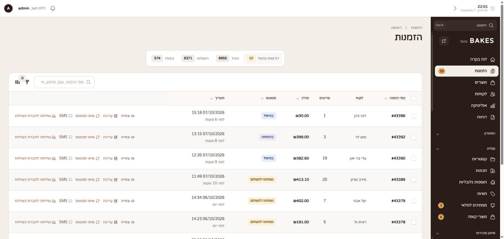Image resolution: width=504 pixels, height=239 pixels.
Task: Click the shipping truck icon for order #43379
Action: [x=54, y=201]
